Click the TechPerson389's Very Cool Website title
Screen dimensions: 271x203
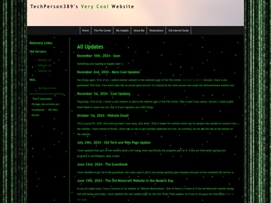click(82, 7)
